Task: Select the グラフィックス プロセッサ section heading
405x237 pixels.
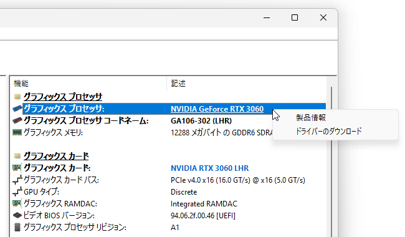Action: (x=63, y=97)
